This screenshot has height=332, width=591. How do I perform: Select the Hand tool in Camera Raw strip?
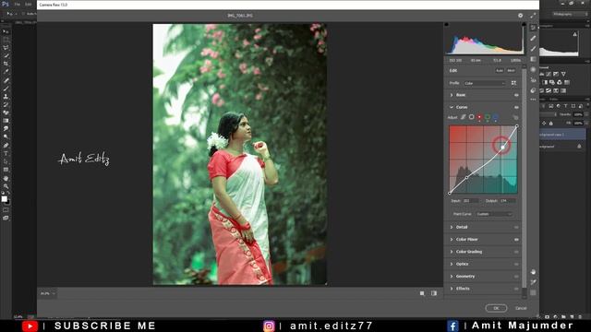[x=533, y=271]
